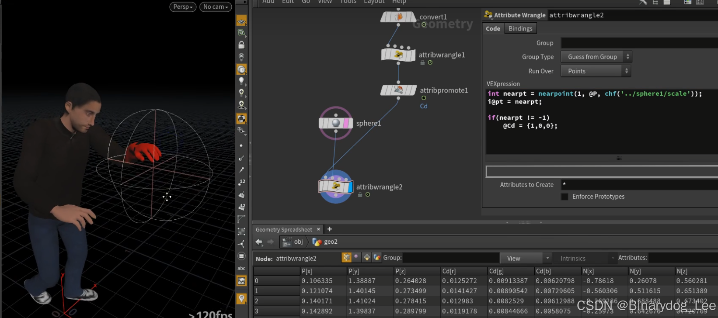Navigate to obj in the path bar
This screenshot has width=718, height=318.
(x=293, y=242)
